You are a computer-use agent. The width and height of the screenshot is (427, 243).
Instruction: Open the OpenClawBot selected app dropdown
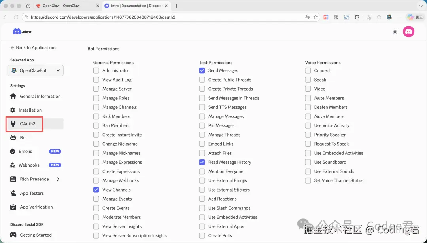point(36,70)
